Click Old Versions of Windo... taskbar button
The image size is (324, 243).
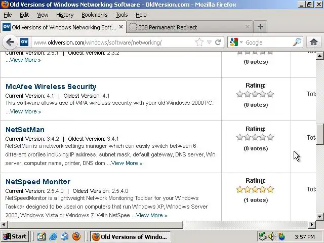pos(131,236)
